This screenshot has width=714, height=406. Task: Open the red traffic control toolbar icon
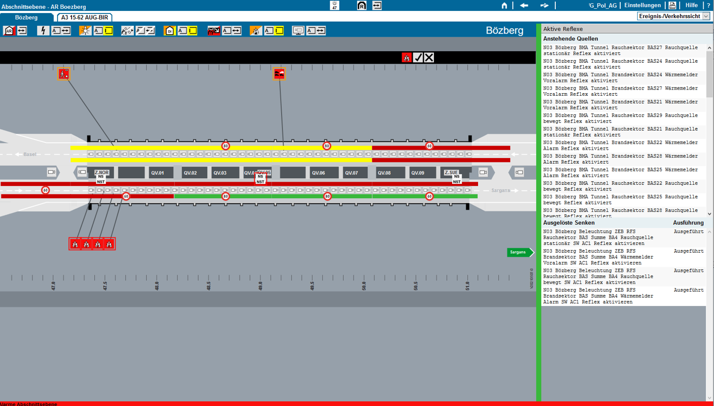[214, 31]
